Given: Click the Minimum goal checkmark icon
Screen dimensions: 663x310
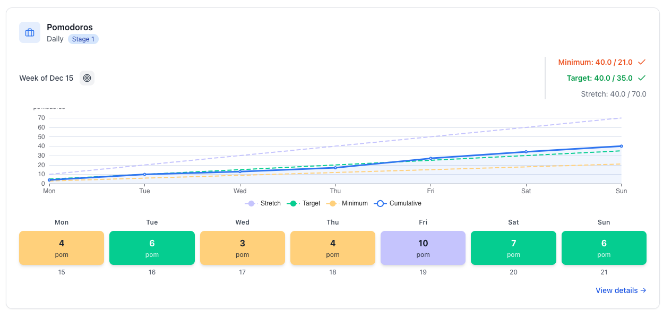Looking at the screenshot, I should pos(642,62).
